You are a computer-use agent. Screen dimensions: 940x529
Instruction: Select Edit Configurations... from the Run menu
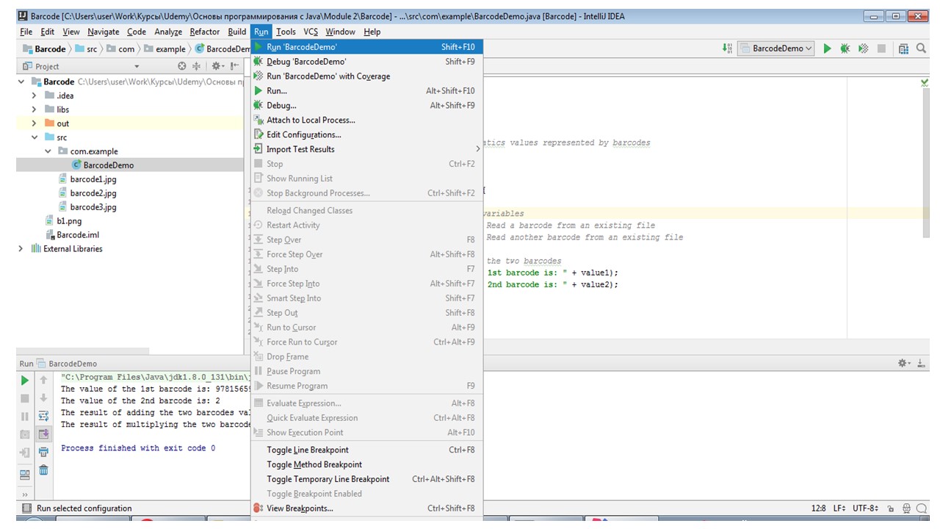[x=303, y=134]
